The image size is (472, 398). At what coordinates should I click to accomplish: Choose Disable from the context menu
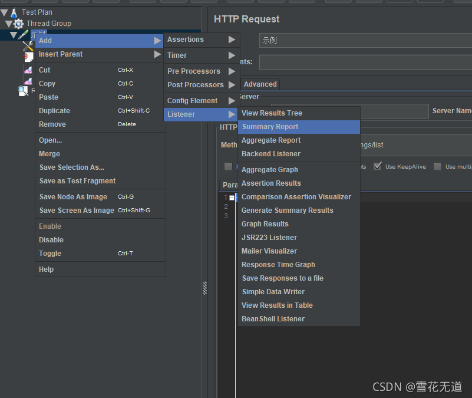click(101, 240)
